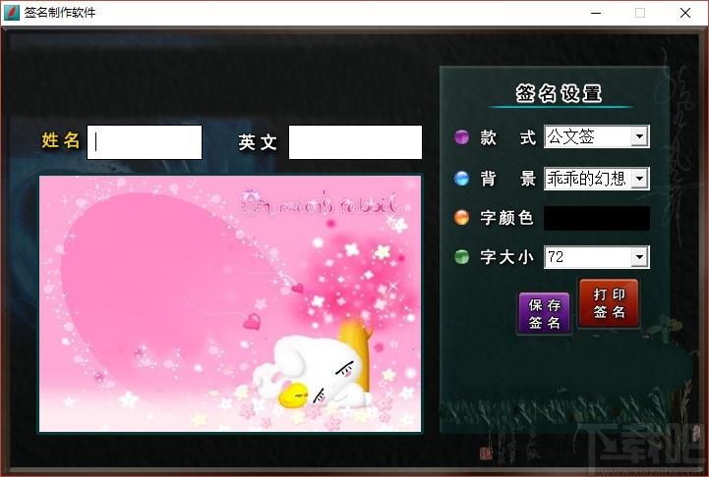The image size is (709, 477).
Task: Click the orange orb beside 字颜色
Action: 461,218
